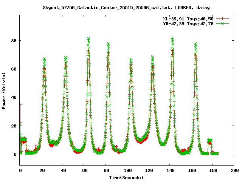Click the green peak near 164 seconds
Viewport: 242px width, 181px height.
coord(195,44)
